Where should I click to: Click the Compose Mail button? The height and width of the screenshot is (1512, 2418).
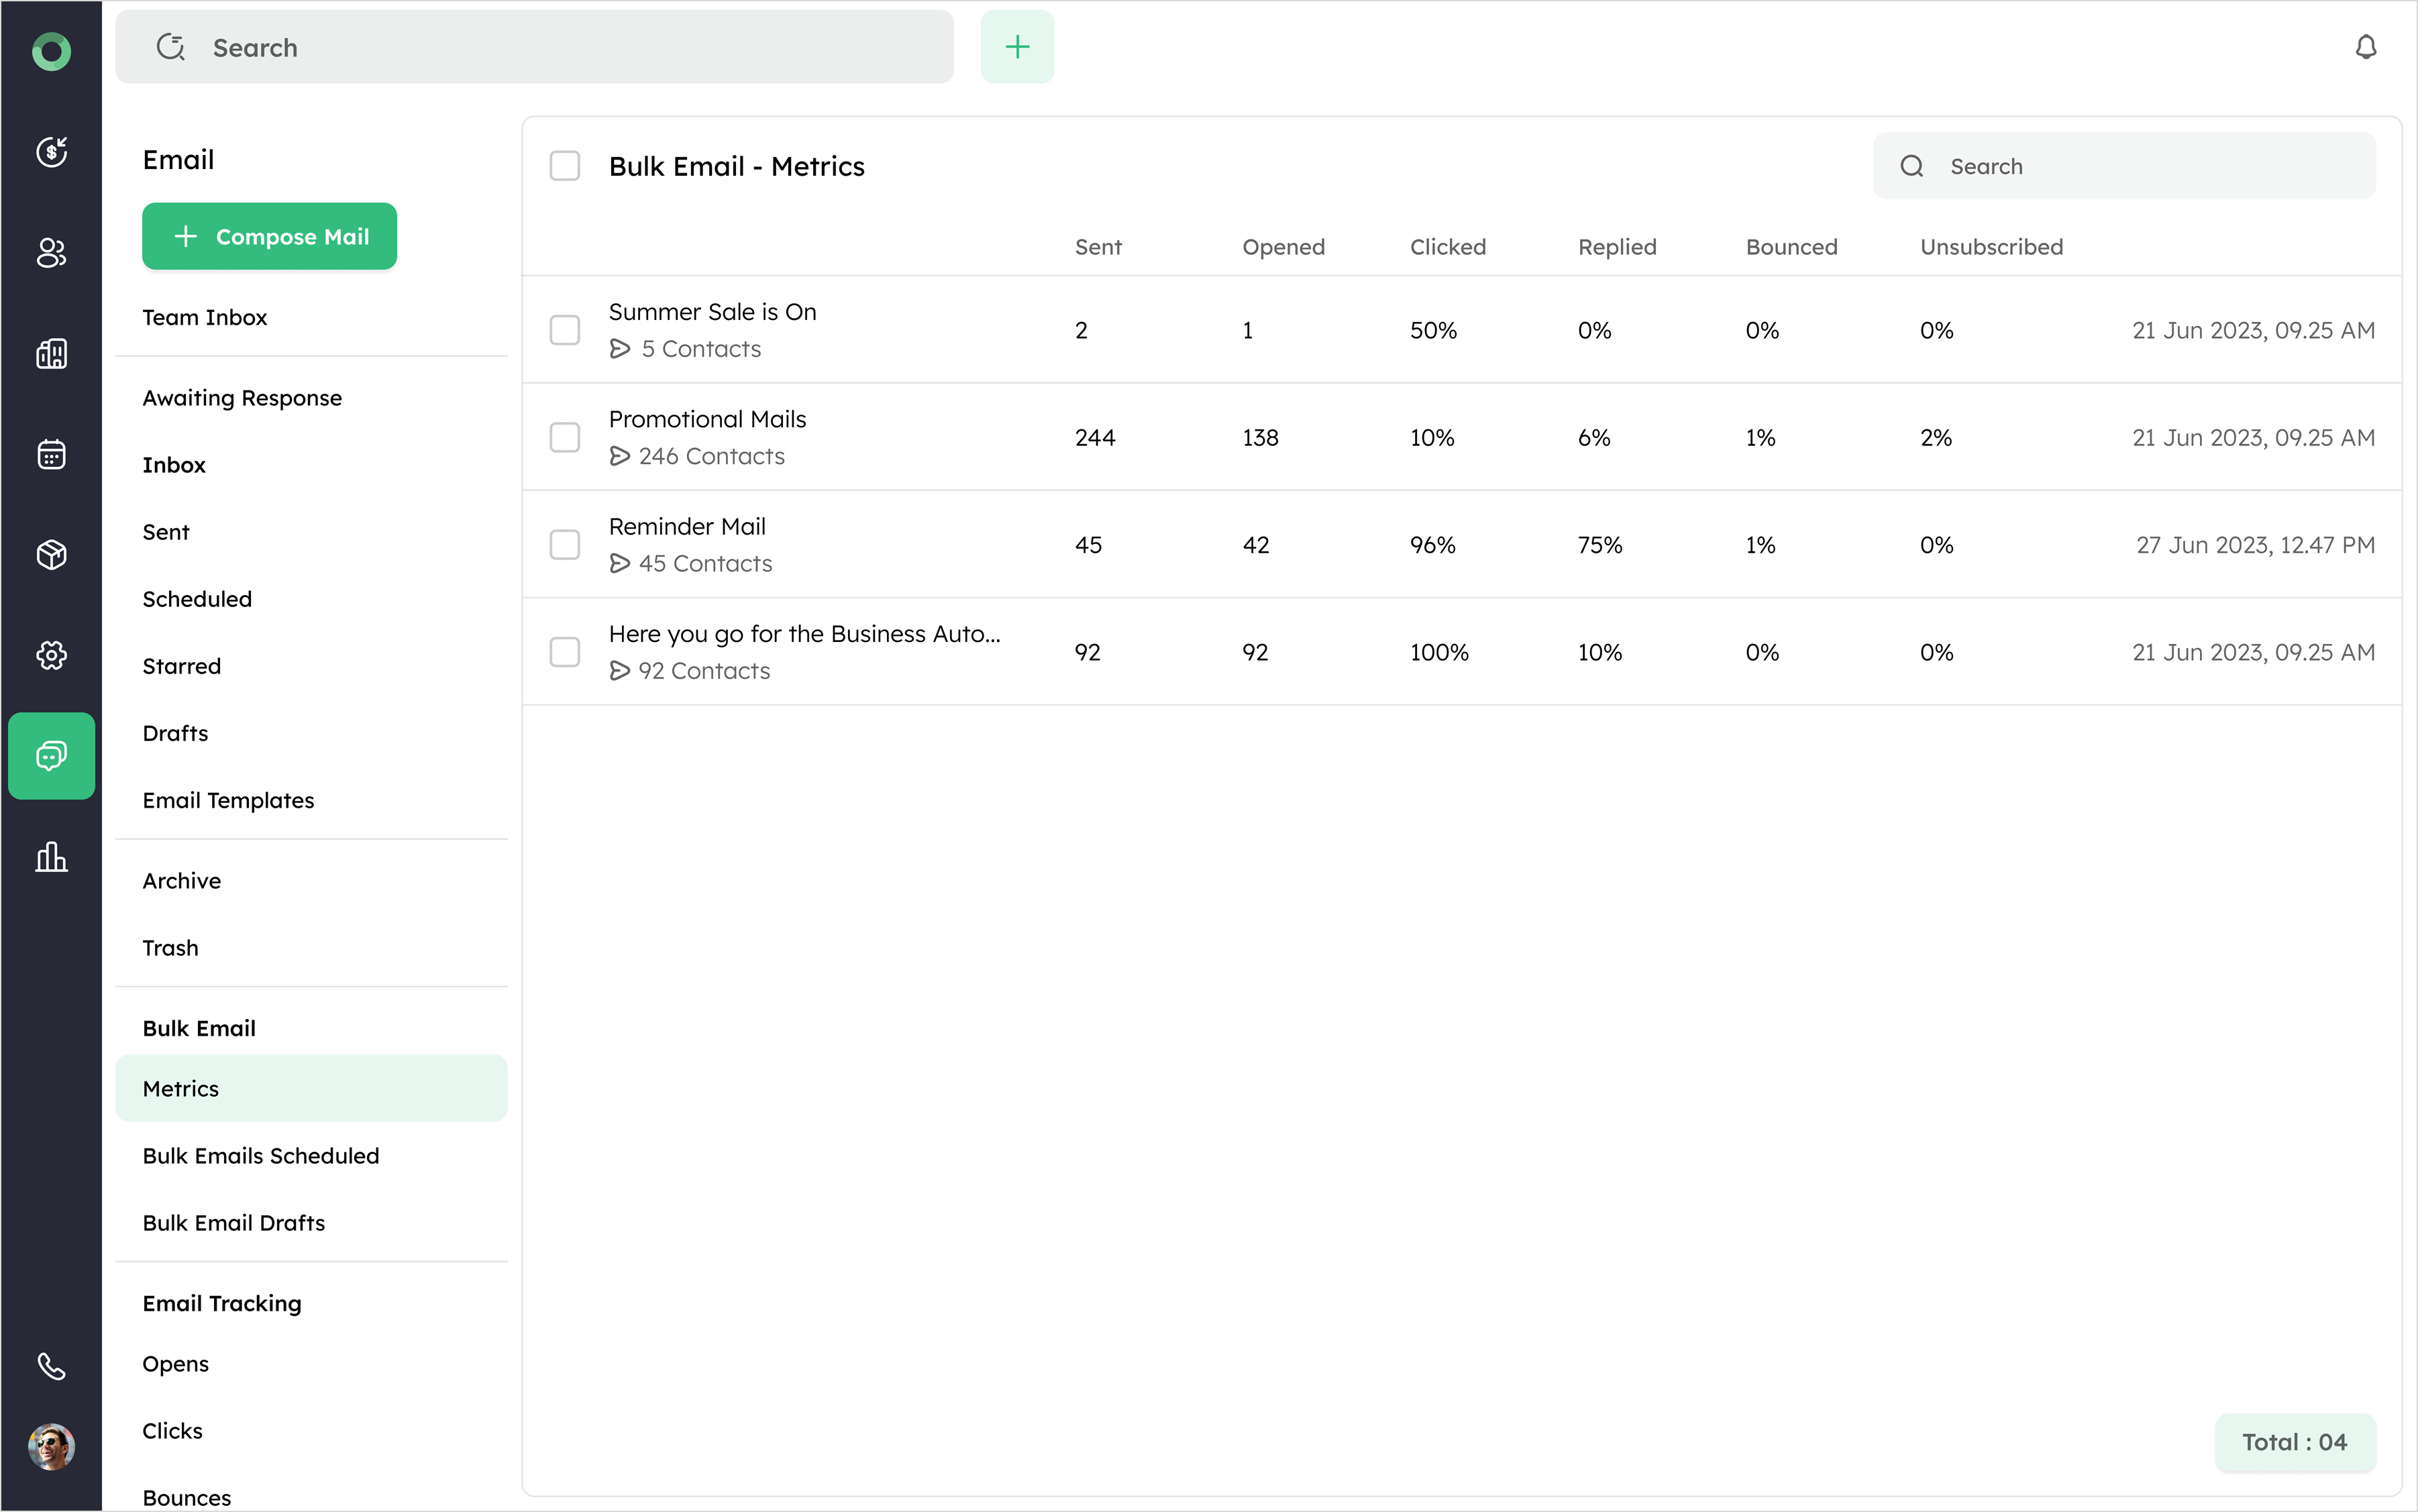pyautogui.click(x=270, y=237)
